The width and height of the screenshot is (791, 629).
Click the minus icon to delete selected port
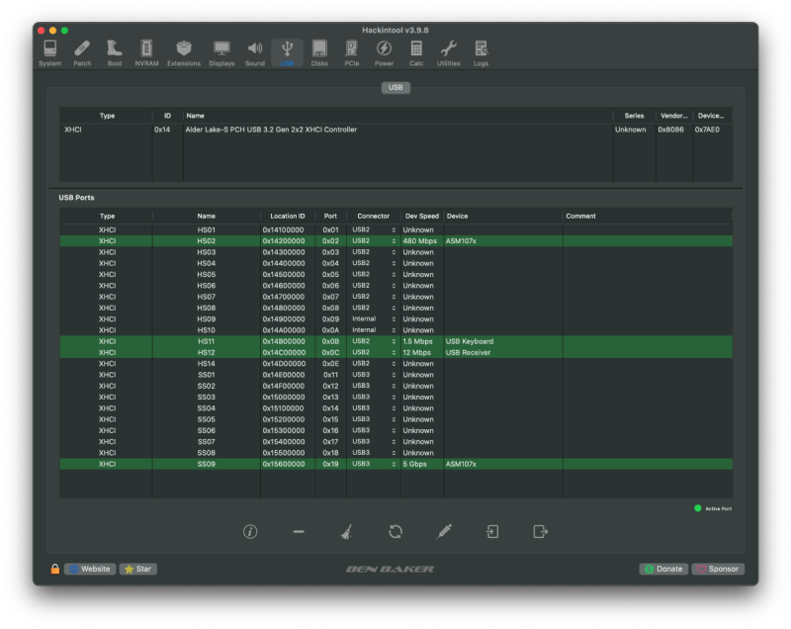[299, 531]
